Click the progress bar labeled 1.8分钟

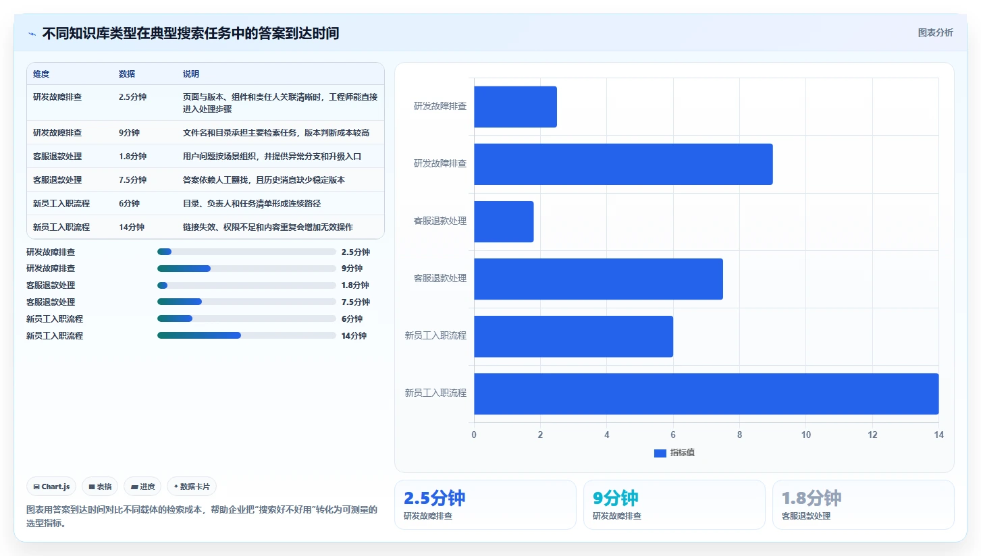click(x=246, y=285)
